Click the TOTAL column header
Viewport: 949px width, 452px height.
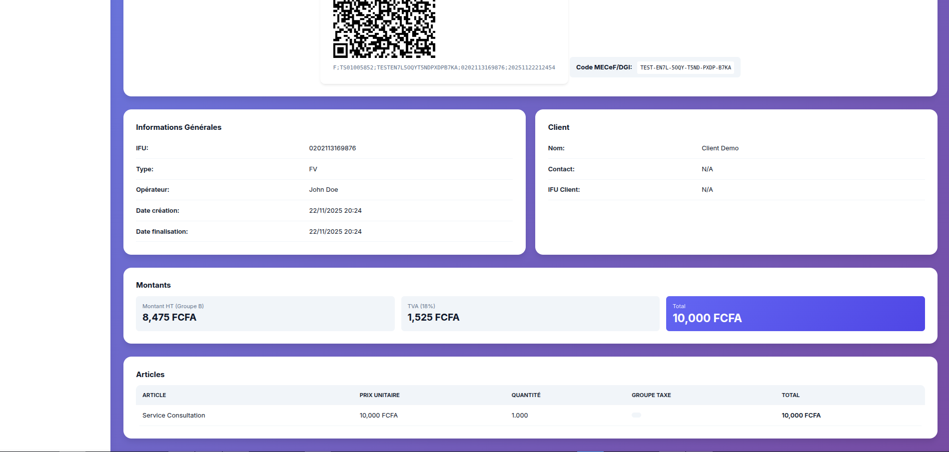(790, 395)
